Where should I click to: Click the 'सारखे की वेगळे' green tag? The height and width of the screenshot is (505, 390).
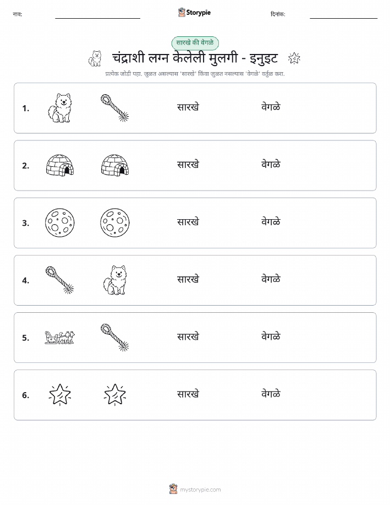pos(195,43)
